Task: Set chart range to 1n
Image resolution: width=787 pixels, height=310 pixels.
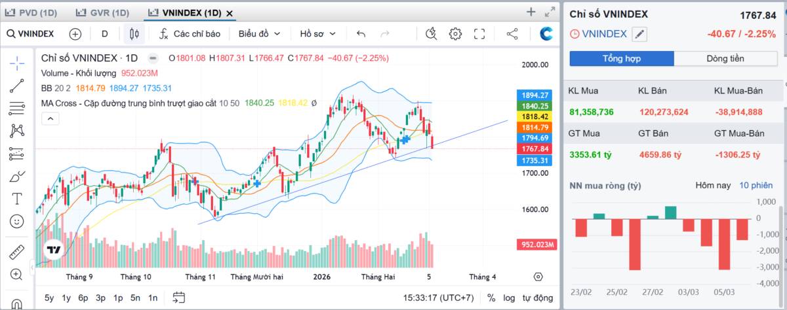Action: pos(152,298)
